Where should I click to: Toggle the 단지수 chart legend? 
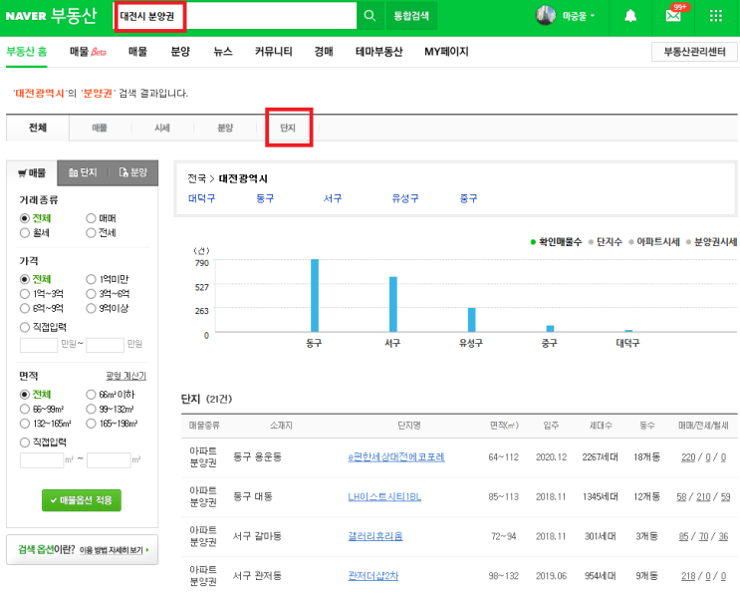(x=606, y=242)
